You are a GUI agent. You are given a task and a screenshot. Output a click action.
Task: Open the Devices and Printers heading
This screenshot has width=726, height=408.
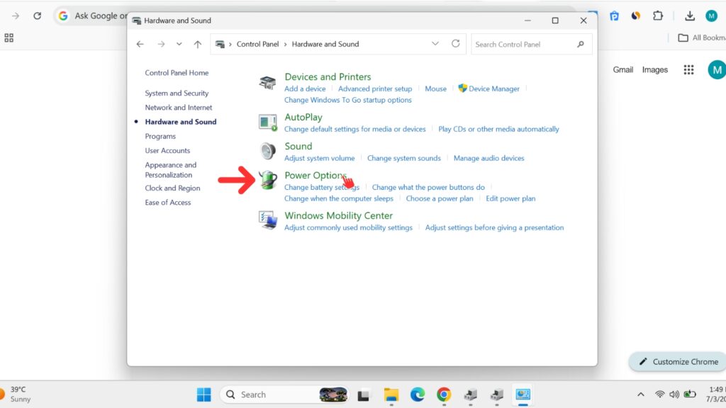coord(328,76)
